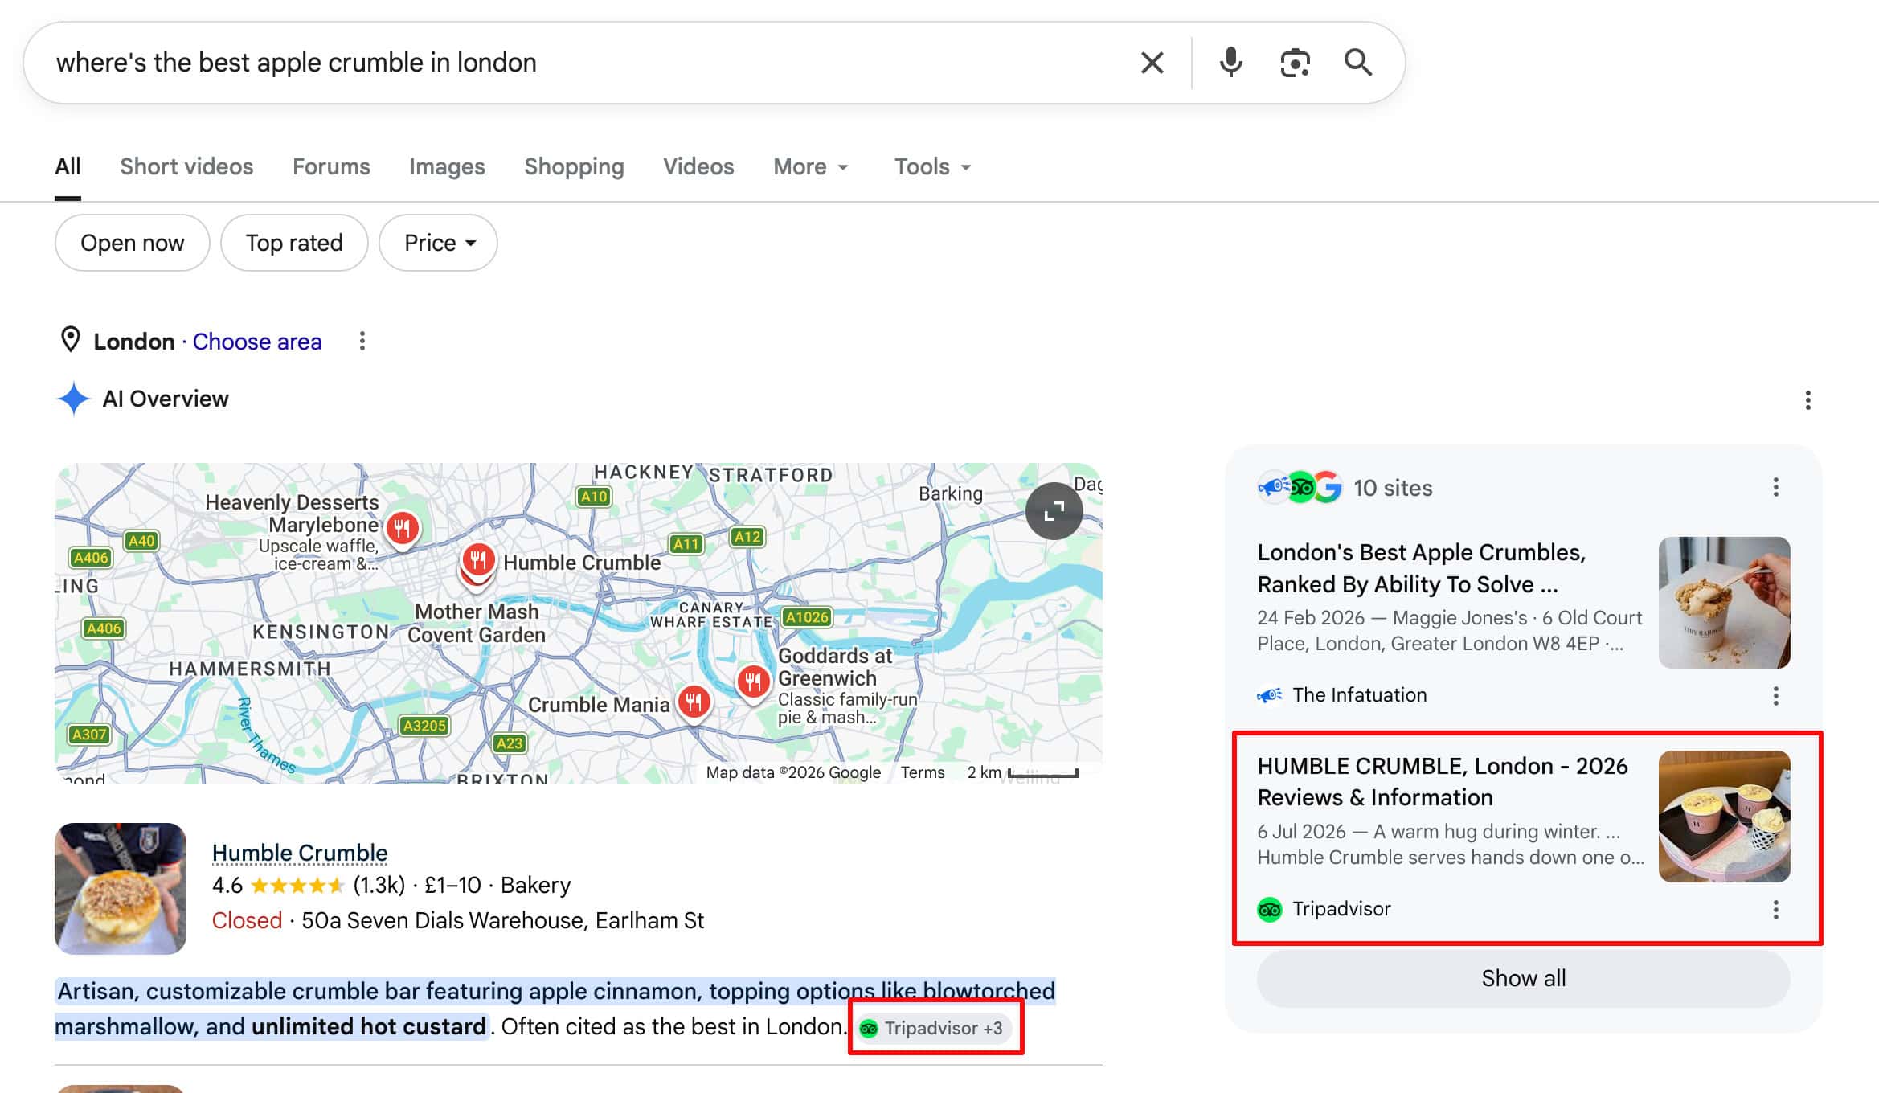This screenshot has width=1879, height=1093.
Task: Click the Humble Crumble listing photo
Action: click(121, 888)
